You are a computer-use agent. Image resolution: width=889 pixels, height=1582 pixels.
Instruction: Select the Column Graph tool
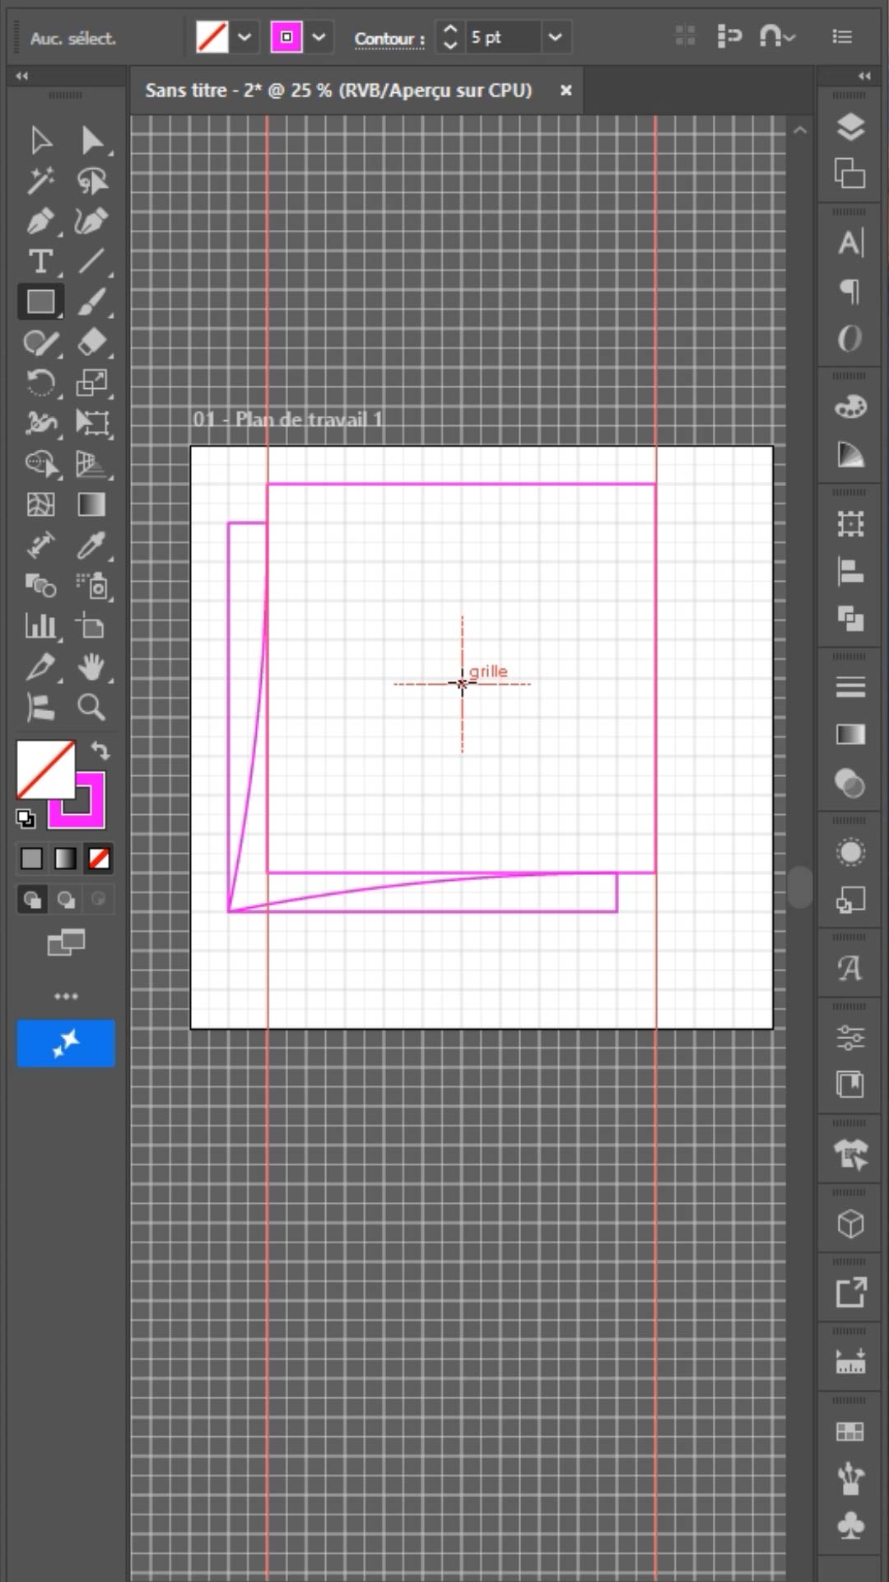(41, 626)
